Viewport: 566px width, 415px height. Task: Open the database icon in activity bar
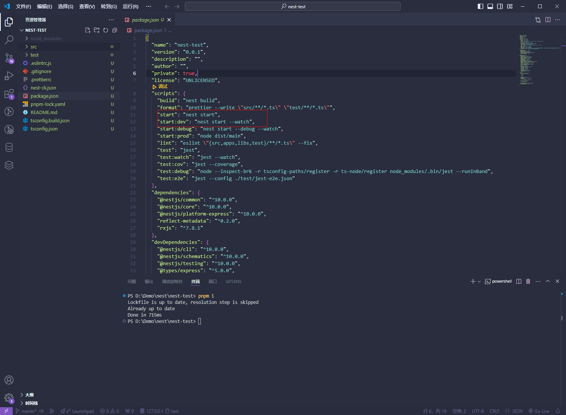coord(9,147)
